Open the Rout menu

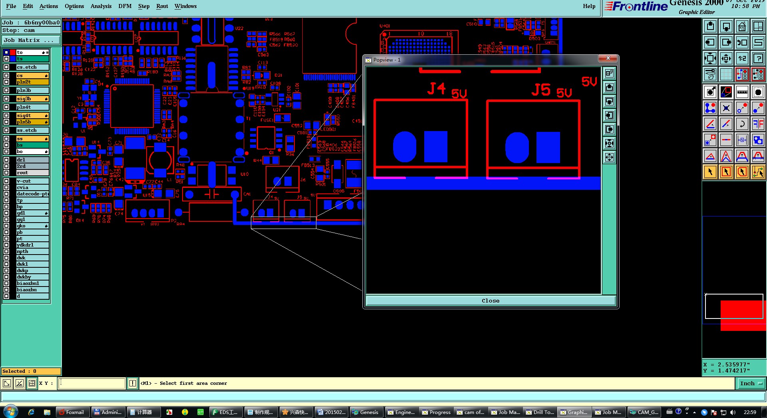coord(162,6)
